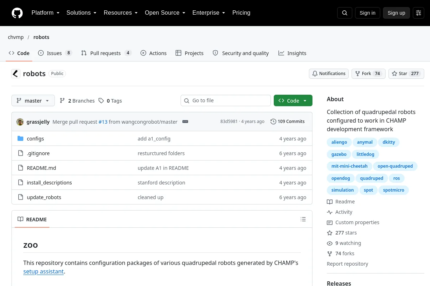This screenshot has width=430, height=286.
Task: Switch to the Code tab
Action: (x=19, y=53)
